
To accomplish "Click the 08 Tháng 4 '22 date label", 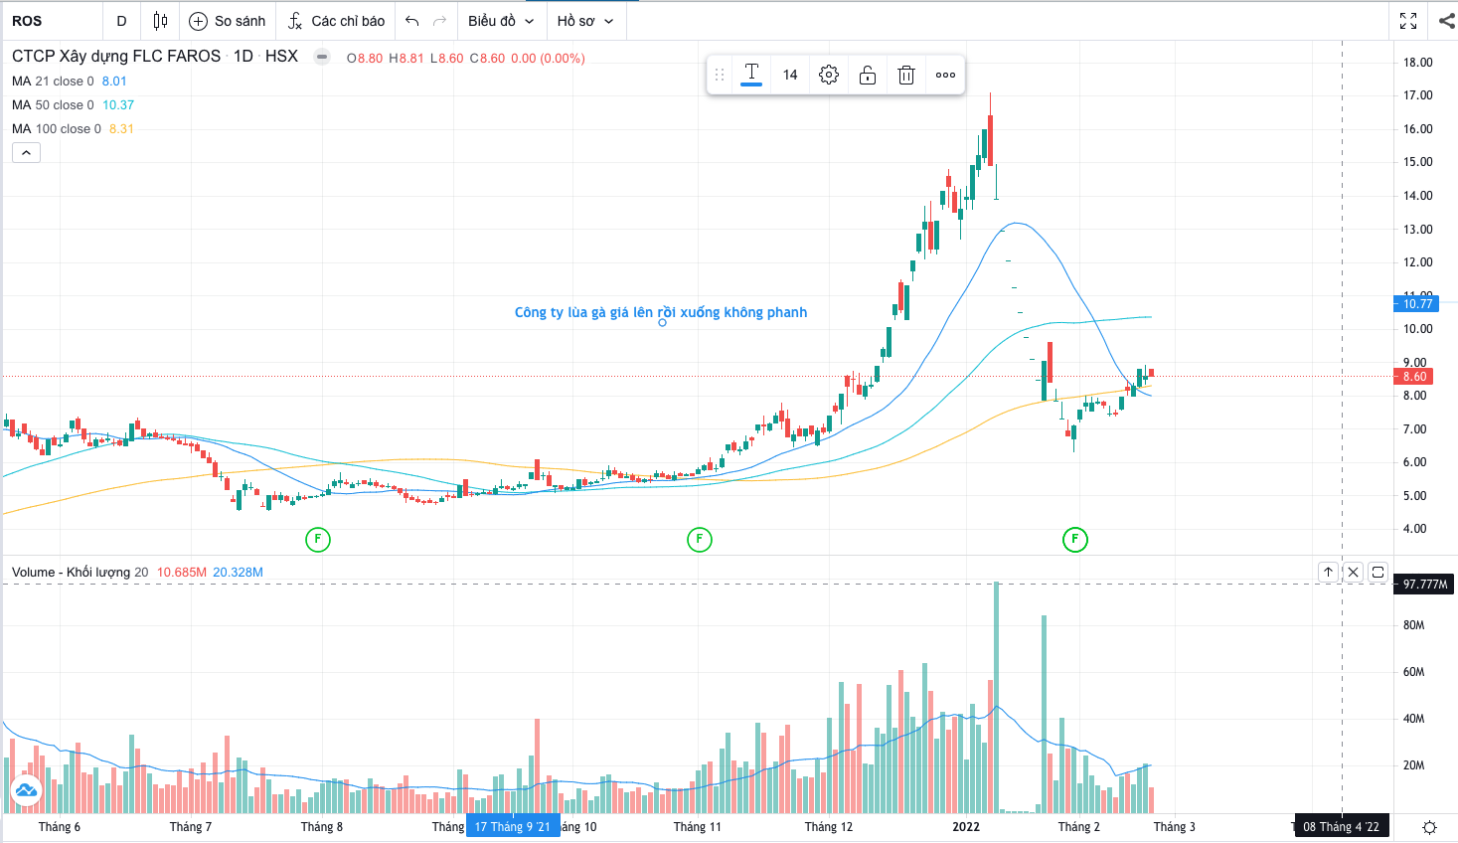I will click(x=1342, y=827).
